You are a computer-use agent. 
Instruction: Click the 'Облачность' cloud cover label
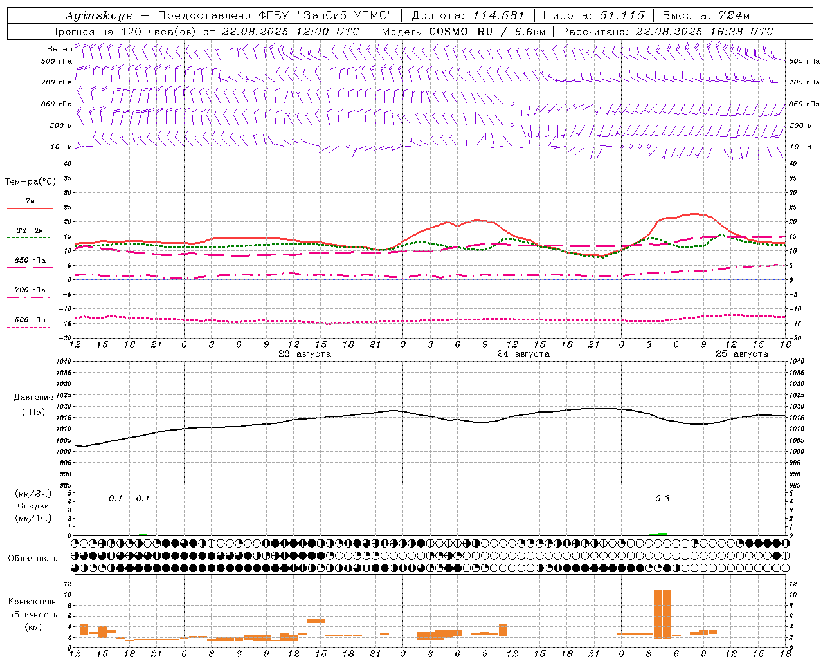pyautogui.click(x=33, y=559)
